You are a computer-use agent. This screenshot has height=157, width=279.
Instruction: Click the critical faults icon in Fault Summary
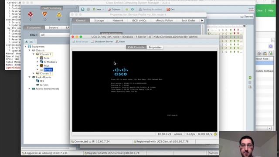pos(31,14)
